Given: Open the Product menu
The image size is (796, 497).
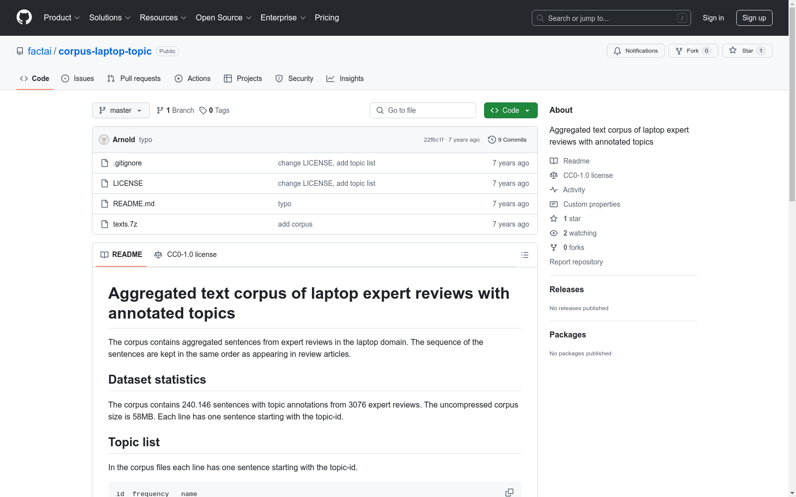Looking at the screenshot, I should pyautogui.click(x=62, y=17).
